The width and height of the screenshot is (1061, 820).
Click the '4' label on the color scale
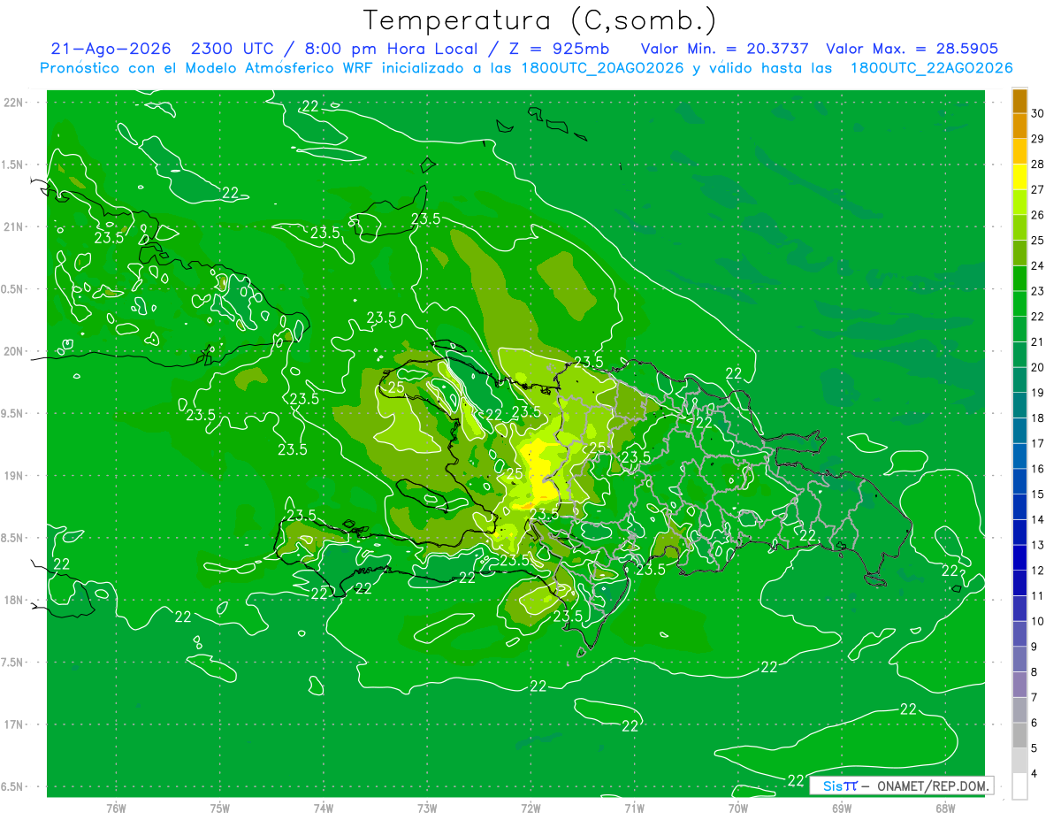1035,774
